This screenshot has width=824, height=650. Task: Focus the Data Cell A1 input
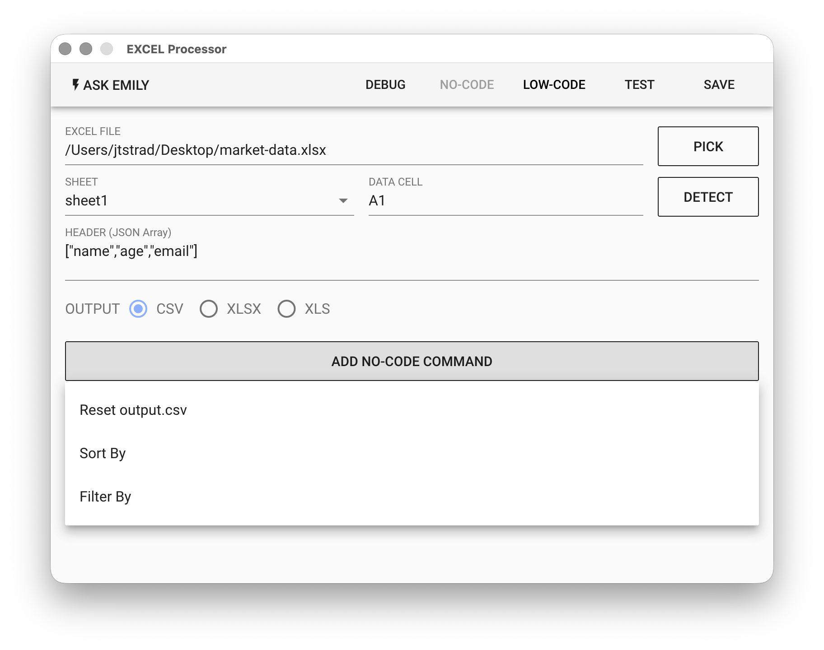pos(505,201)
